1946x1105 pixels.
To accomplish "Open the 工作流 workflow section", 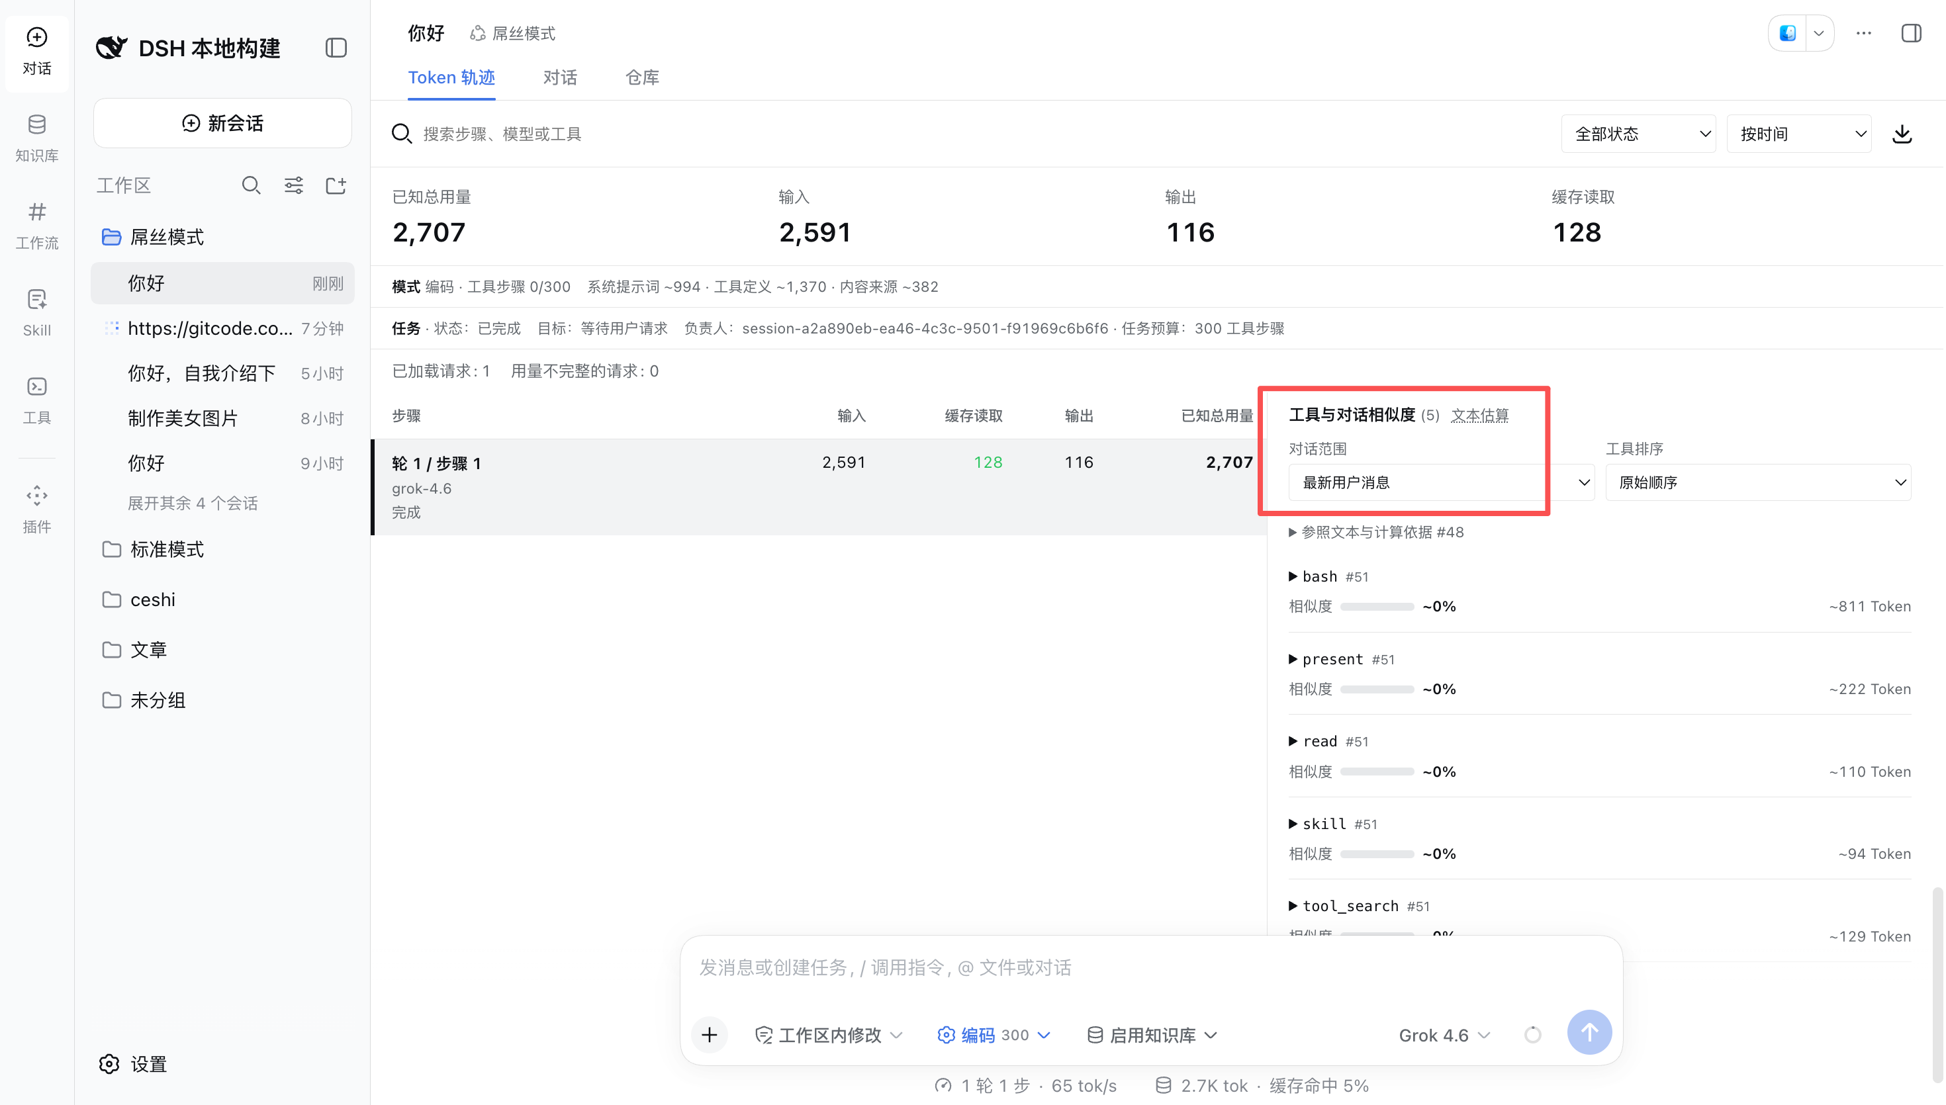I will click(x=36, y=226).
